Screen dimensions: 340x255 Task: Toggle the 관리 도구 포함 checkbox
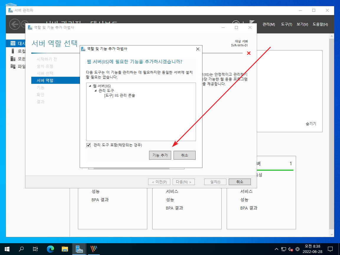pyautogui.click(x=89, y=145)
